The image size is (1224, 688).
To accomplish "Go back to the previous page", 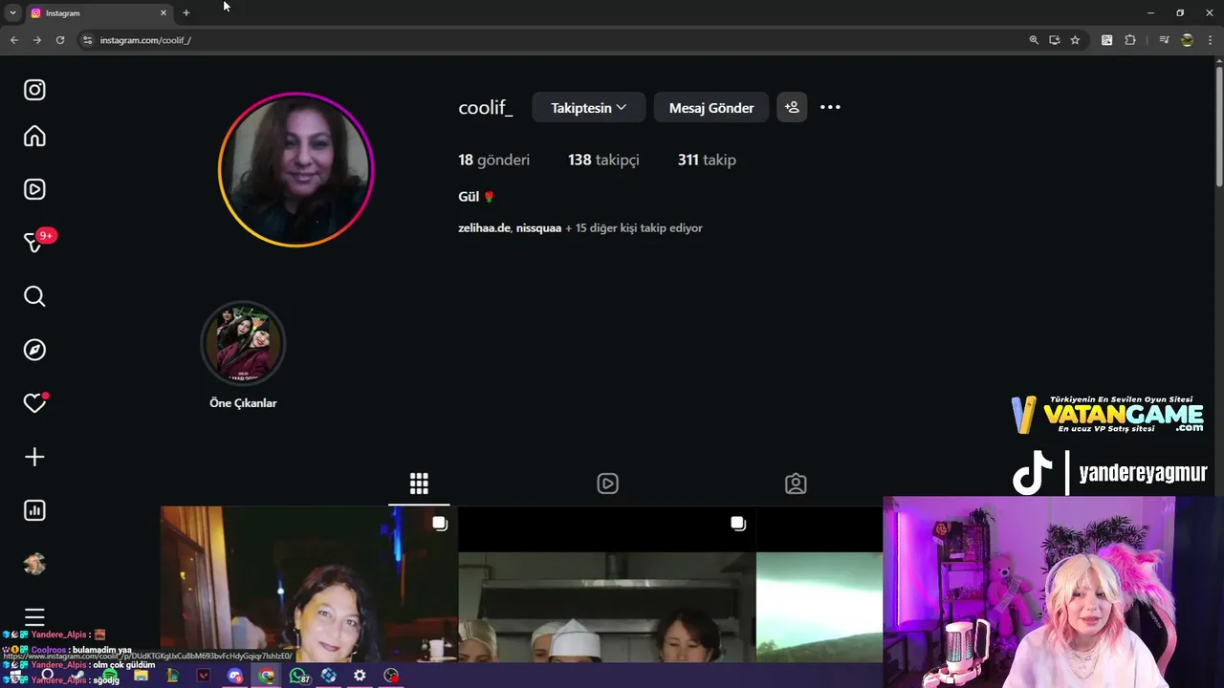I will [14, 40].
